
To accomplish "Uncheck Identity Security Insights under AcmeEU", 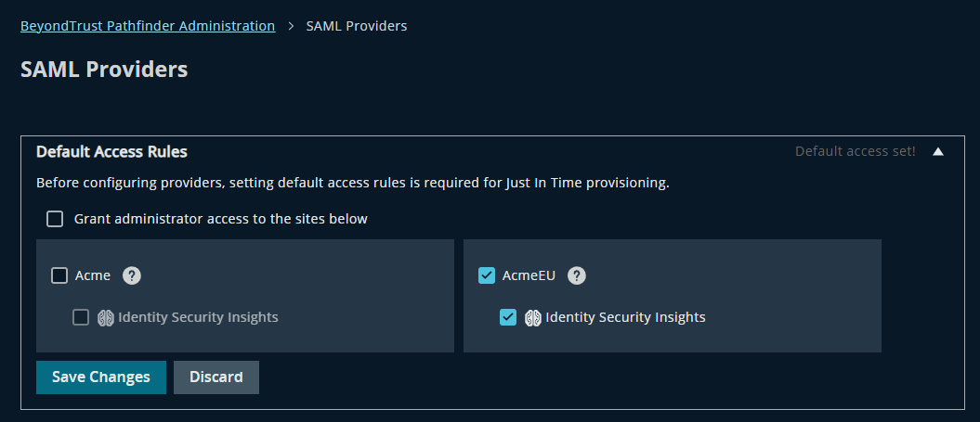I will pos(507,318).
